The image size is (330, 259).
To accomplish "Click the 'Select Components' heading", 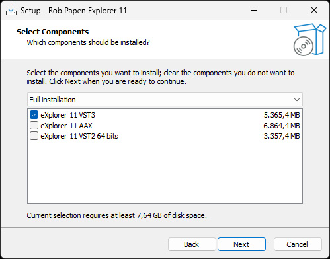I will pyautogui.click(x=52, y=32).
